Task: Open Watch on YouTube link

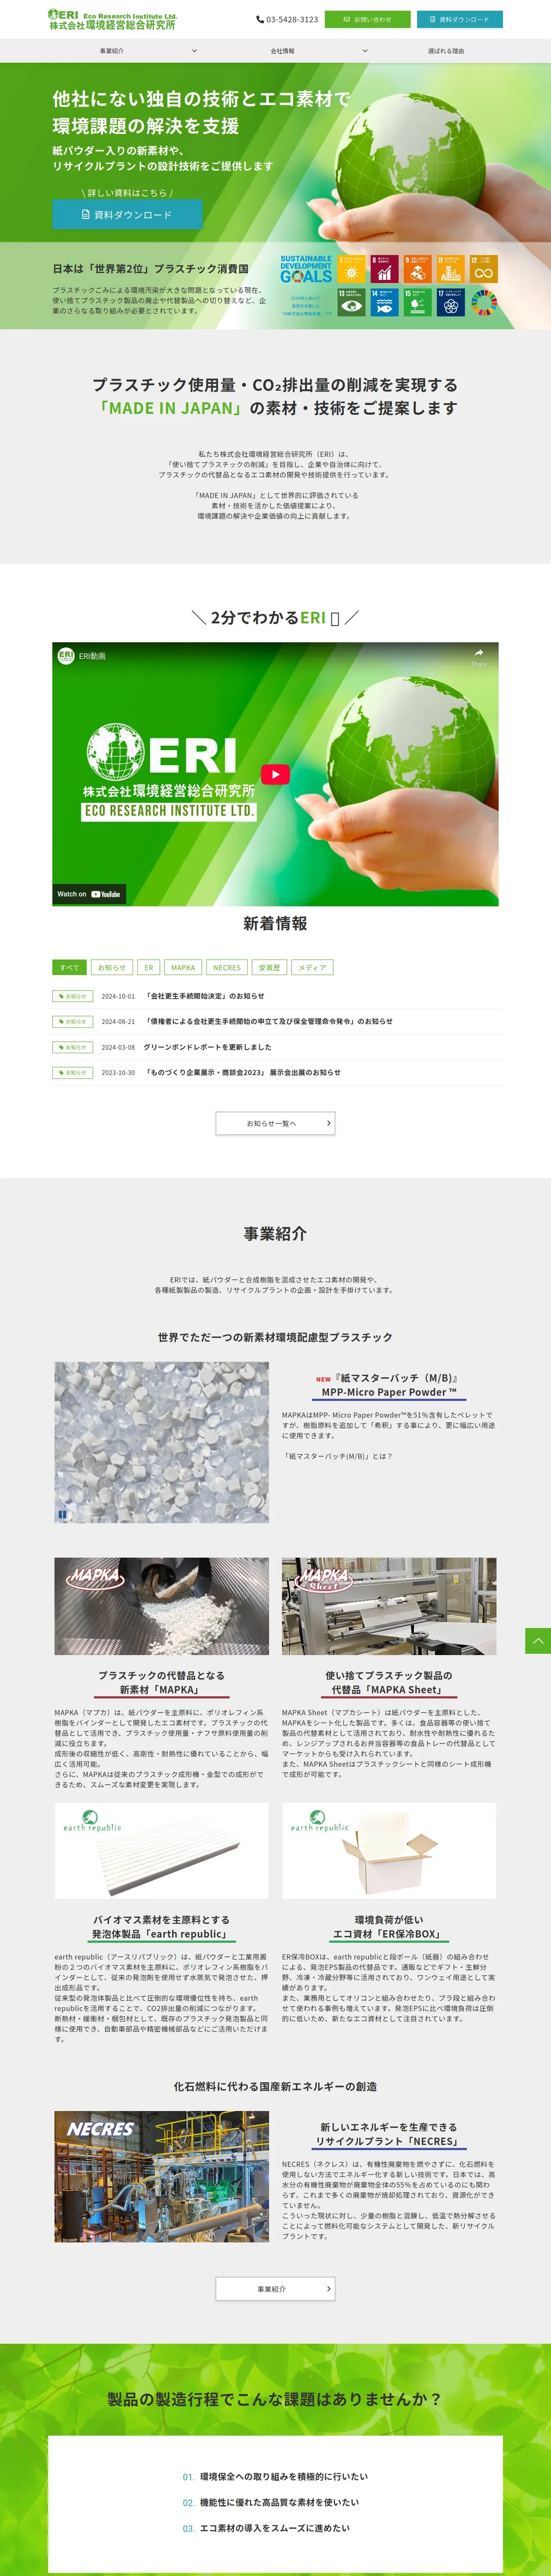Action: click(x=89, y=894)
